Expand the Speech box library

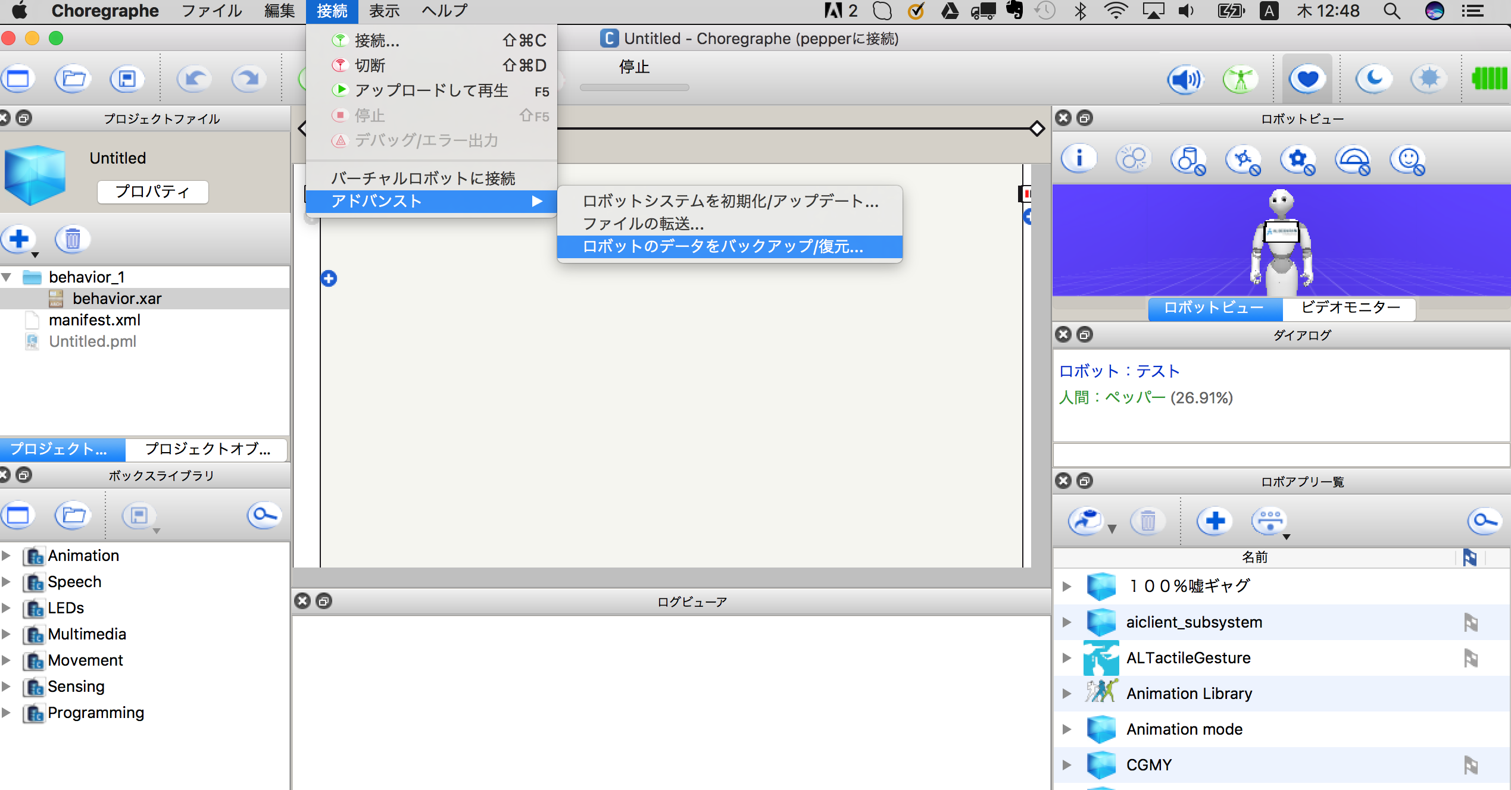[7, 582]
